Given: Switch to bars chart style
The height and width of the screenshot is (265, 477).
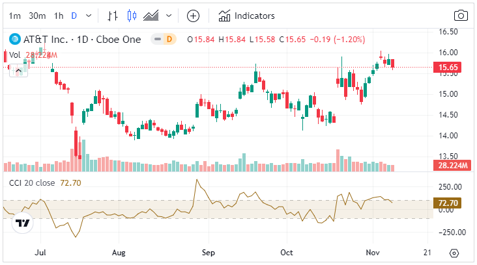Looking at the screenshot, I should [x=113, y=16].
